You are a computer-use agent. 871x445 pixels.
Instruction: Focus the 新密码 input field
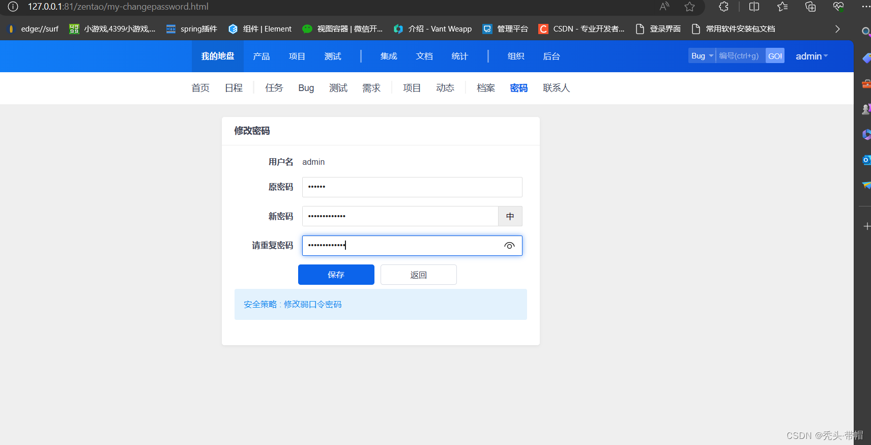pyautogui.click(x=400, y=216)
